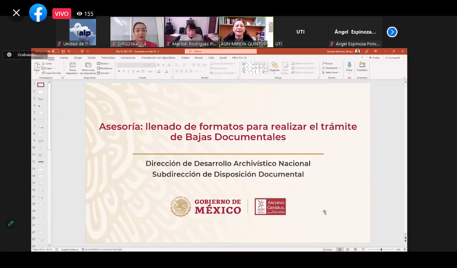Show next participants with the arrow button

(392, 32)
